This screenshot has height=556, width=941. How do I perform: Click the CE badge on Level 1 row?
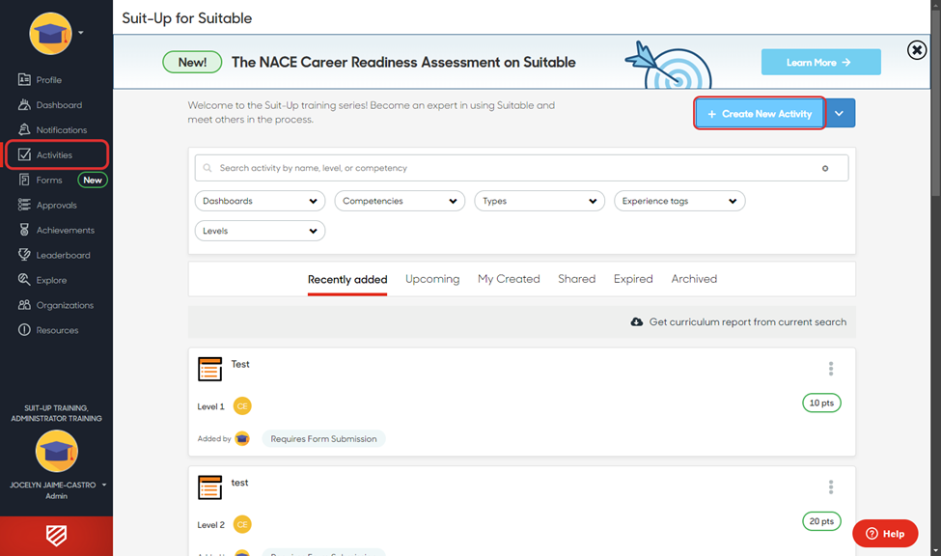coord(242,406)
